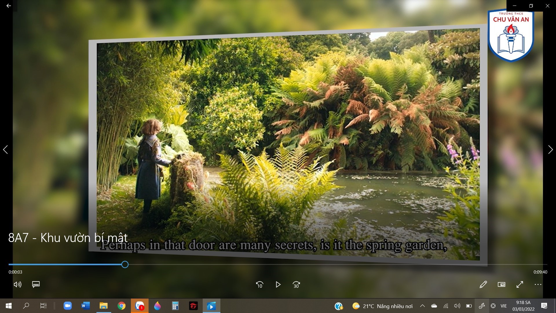Open Zalo with notification badge
This screenshot has height=313, width=556.
(x=140, y=306)
